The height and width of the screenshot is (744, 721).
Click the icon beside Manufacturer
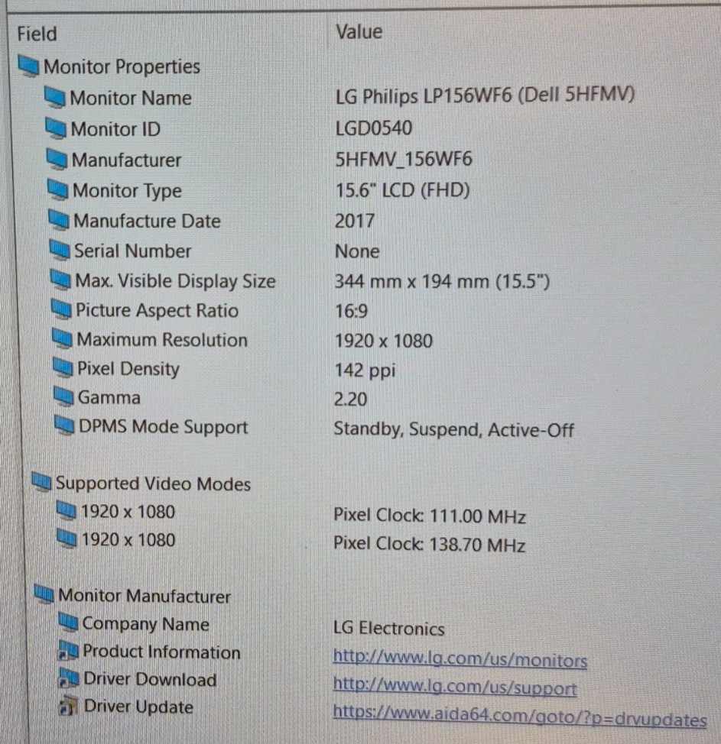click(57, 160)
